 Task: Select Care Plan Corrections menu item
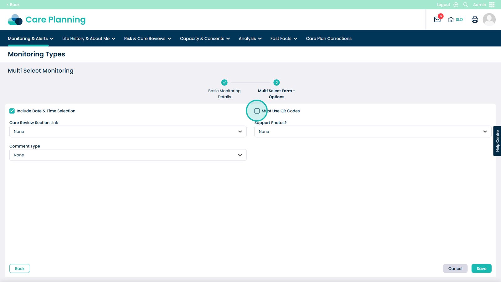pyautogui.click(x=328, y=39)
